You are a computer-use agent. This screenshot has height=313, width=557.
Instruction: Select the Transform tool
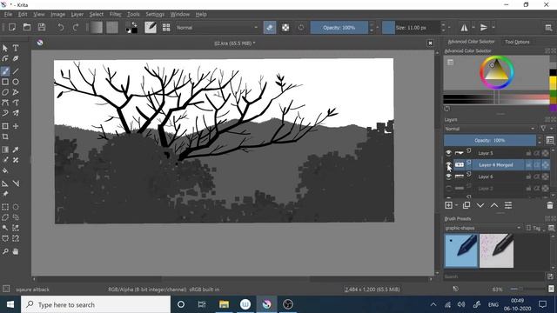point(5,126)
